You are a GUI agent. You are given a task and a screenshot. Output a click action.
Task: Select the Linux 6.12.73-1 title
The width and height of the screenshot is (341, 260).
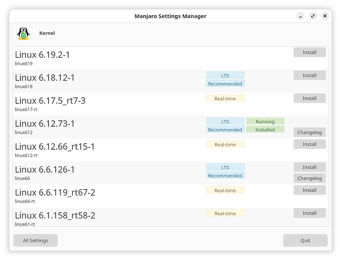(45, 124)
